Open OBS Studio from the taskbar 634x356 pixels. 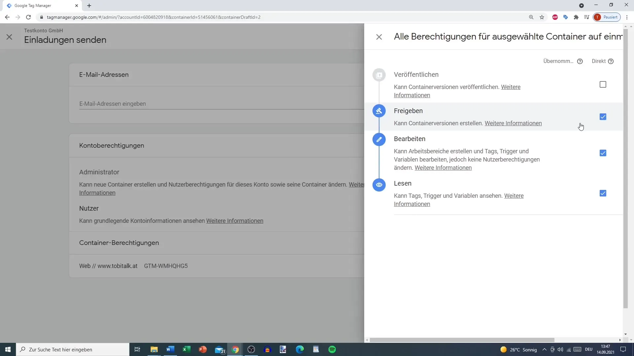point(251,349)
